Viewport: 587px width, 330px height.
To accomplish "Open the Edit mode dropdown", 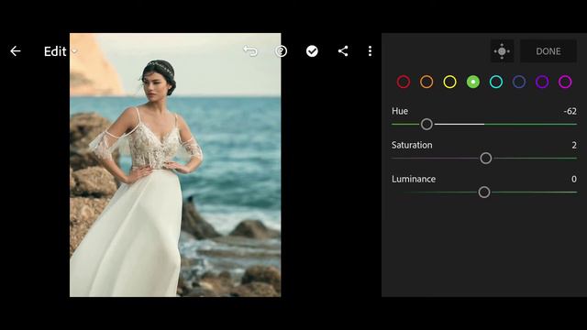I will pyautogui.click(x=60, y=51).
